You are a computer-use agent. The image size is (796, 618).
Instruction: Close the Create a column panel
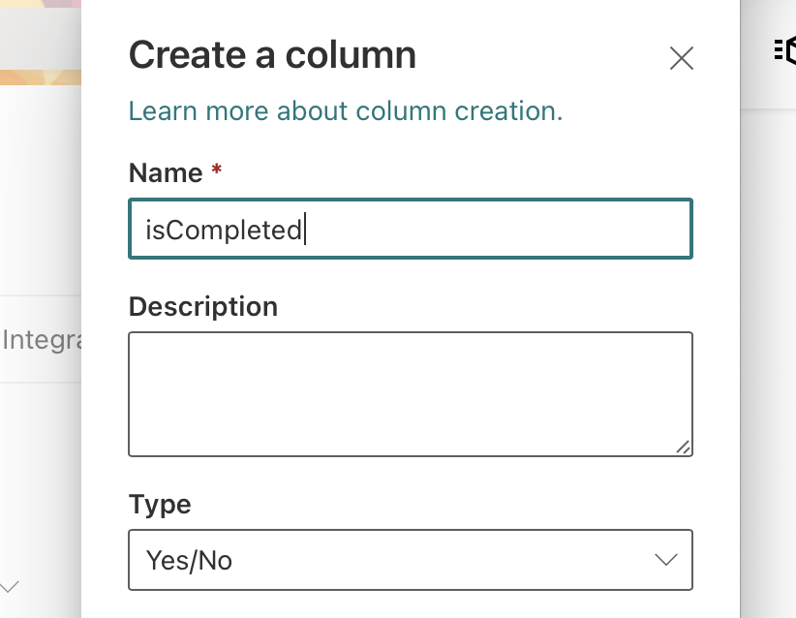[x=682, y=59]
